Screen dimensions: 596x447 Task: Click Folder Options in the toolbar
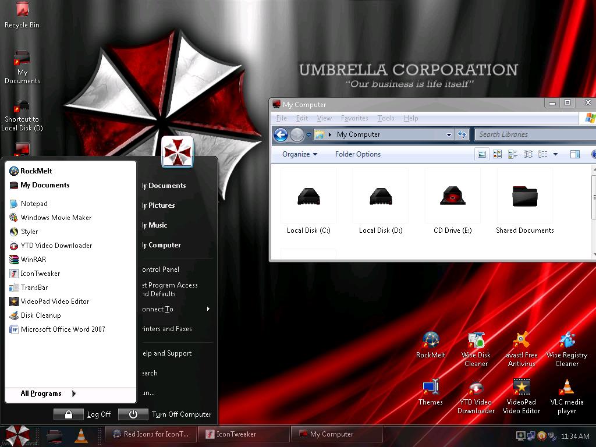click(x=357, y=154)
